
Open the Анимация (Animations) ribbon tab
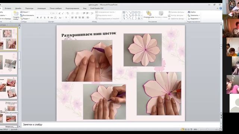[41, 8]
